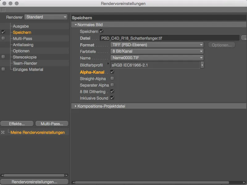Open the Farbtiefe 8 Bit/Kanal dropdown
Screen dimensions: 247x185
[157, 51]
